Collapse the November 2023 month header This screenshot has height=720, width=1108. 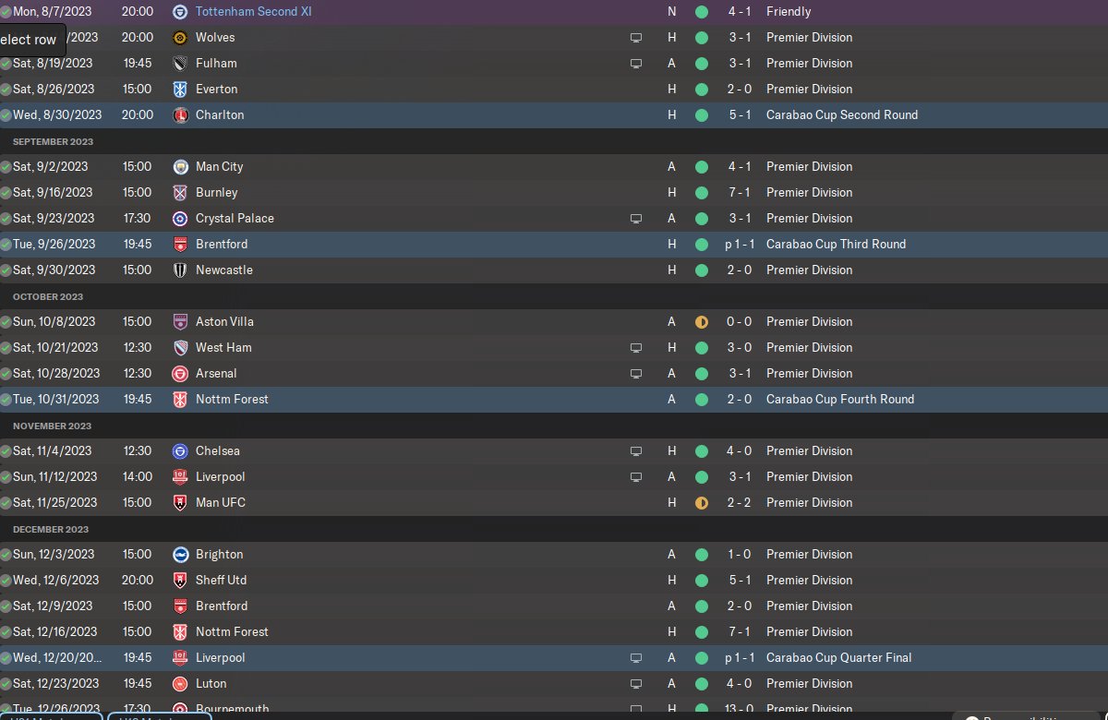point(52,426)
